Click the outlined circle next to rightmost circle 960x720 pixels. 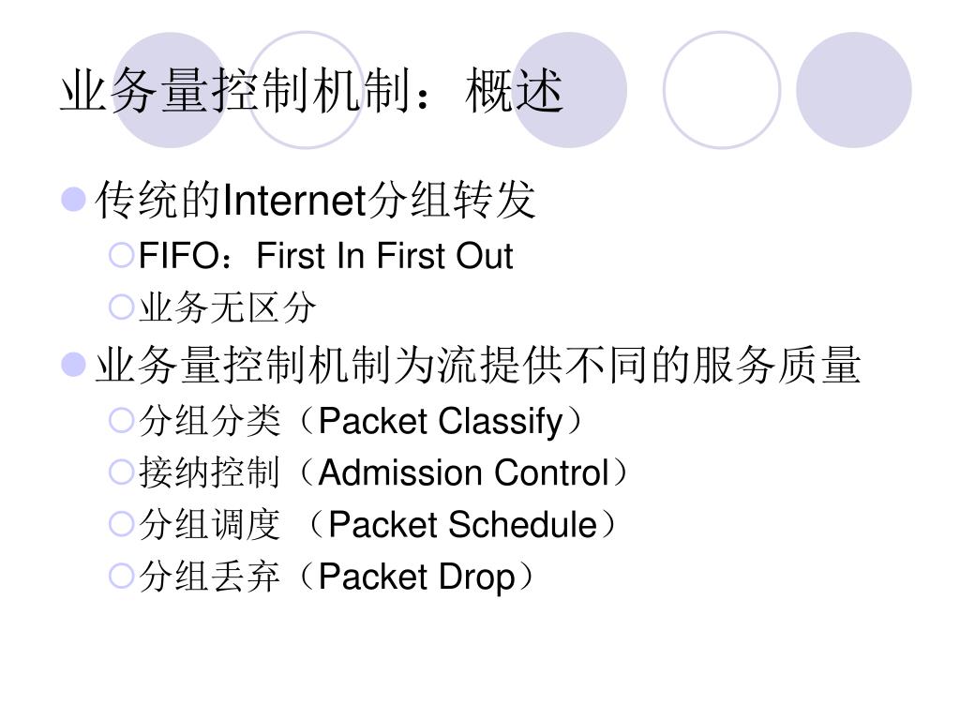(722, 90)
